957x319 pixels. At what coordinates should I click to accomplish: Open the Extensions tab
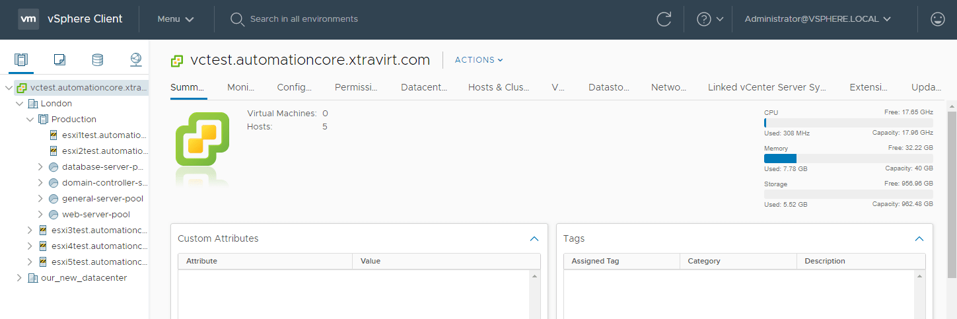(x=868, y=87)
